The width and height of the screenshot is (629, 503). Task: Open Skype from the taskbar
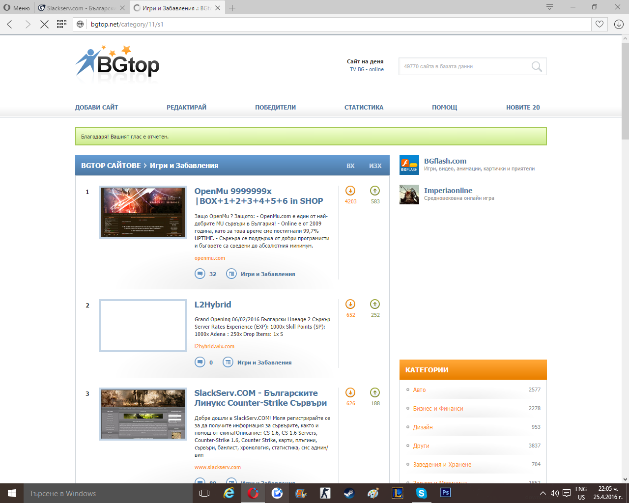422,493
